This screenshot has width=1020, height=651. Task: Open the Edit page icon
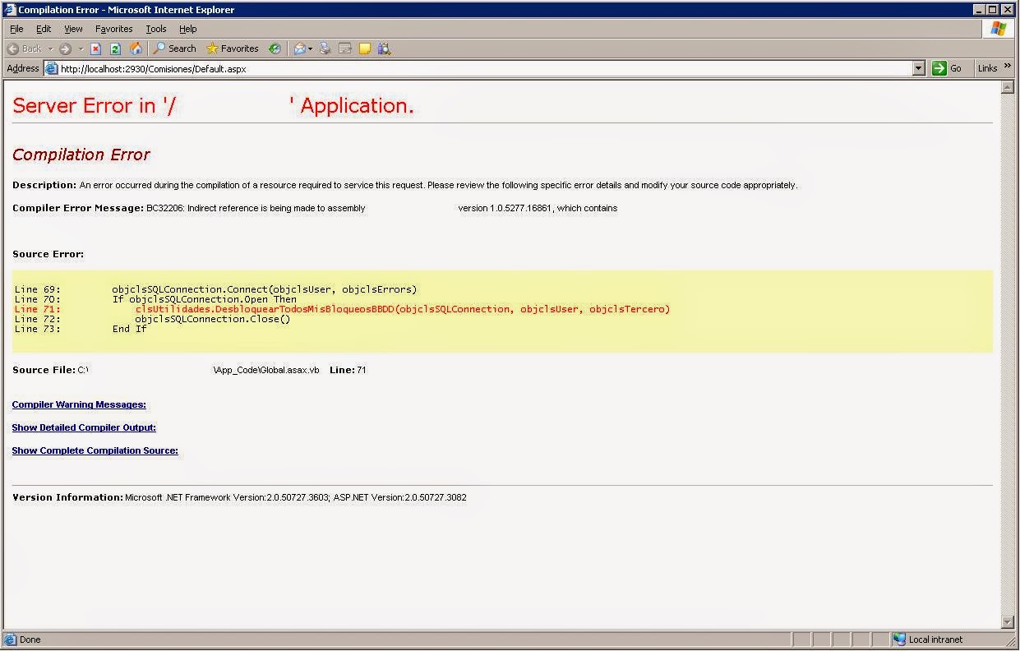344,48
